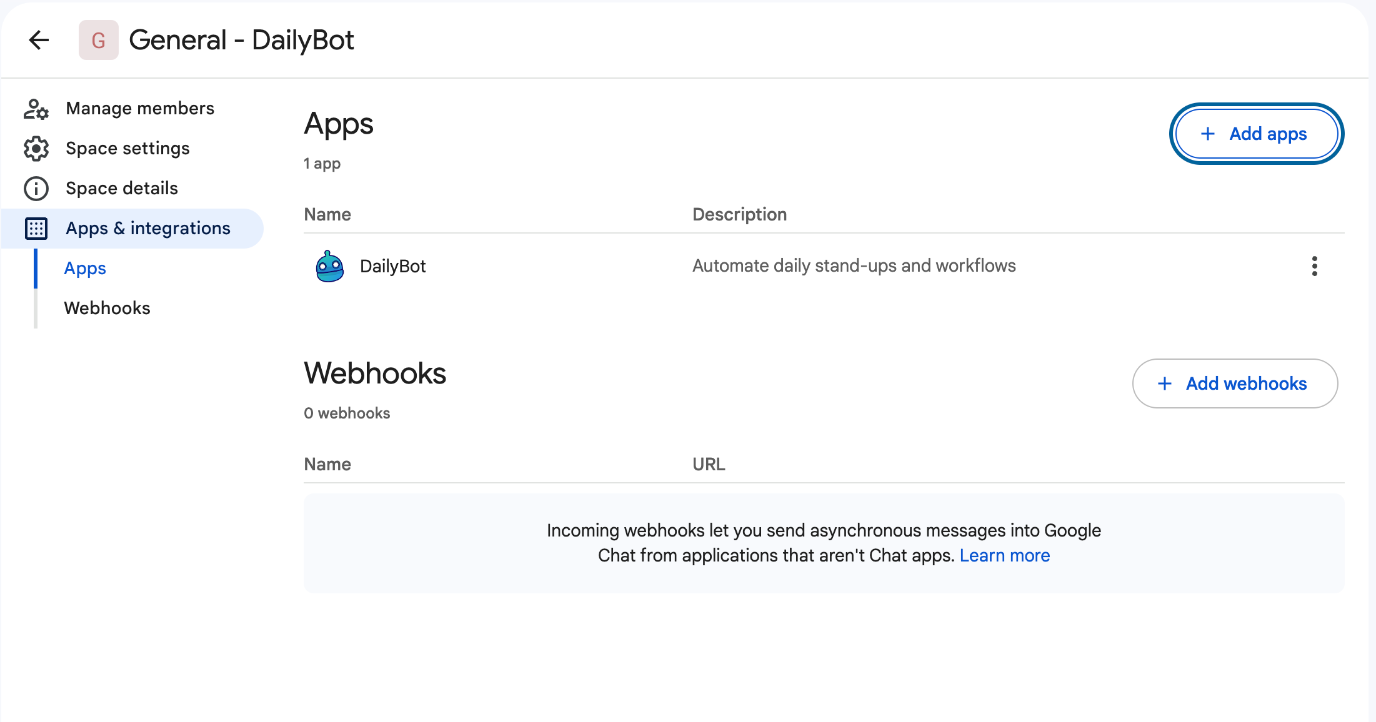Click plus icon on Add apps button
This screenshot has width=1376, height=722.
pyautogui.click(x=1207, y=134)
